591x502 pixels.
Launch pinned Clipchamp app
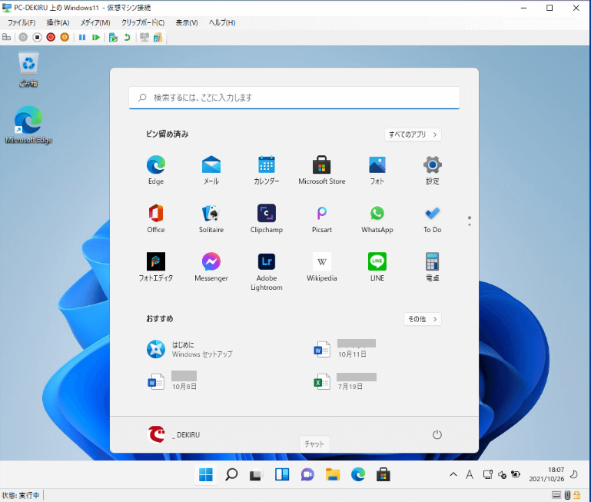pos(267,218)
